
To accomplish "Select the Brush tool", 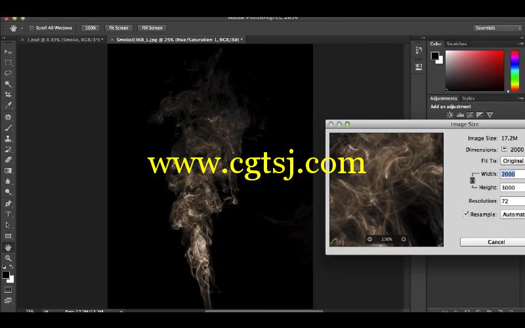I will [x=8, y=128].
